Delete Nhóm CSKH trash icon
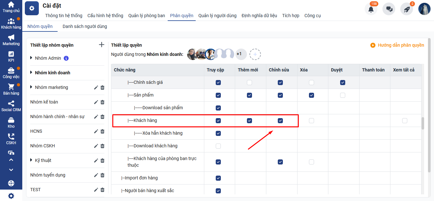Screen dimensions: 434x201 tap(102, 146)
